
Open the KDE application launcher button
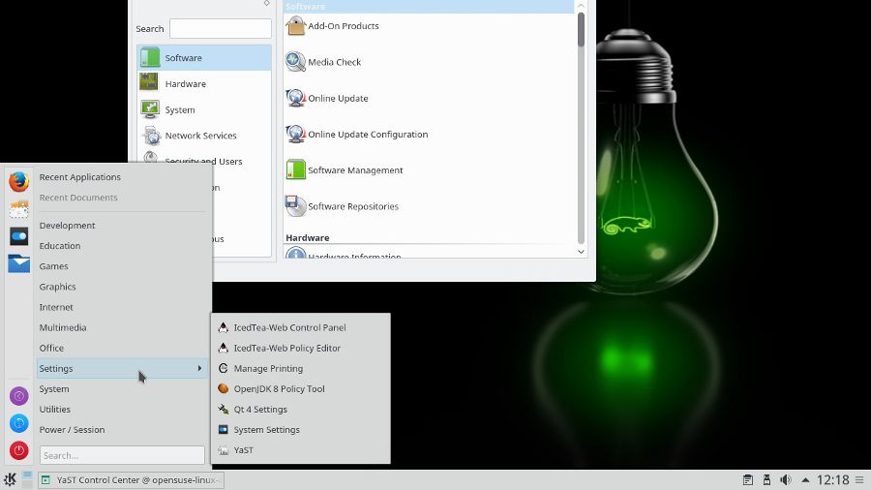coord(10,479)
